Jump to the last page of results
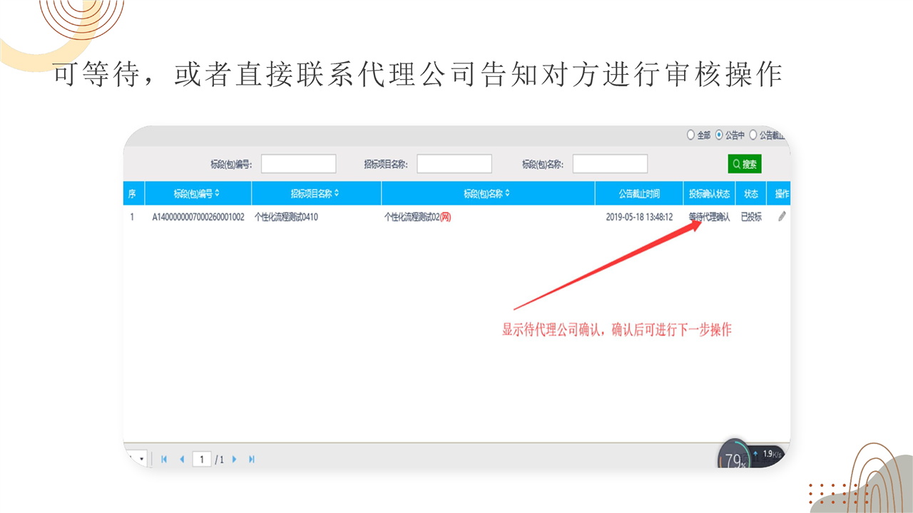 (252, 460)
